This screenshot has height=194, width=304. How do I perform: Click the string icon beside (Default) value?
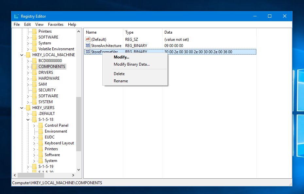tap(88, 40)
